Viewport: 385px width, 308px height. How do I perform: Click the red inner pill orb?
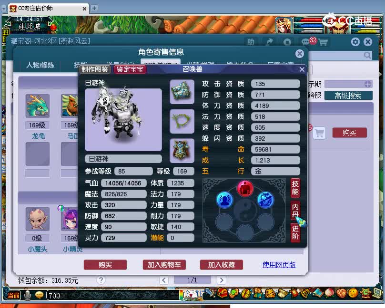coord(245,188)
